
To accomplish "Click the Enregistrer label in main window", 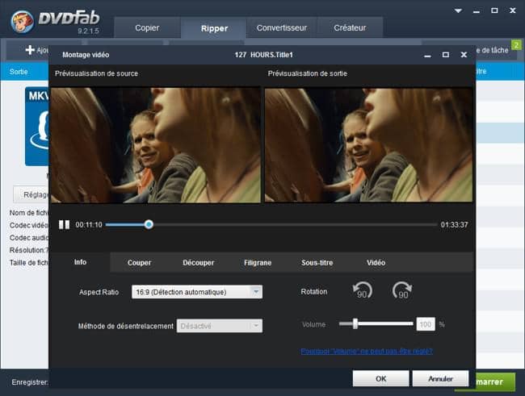I will (30, 382).
